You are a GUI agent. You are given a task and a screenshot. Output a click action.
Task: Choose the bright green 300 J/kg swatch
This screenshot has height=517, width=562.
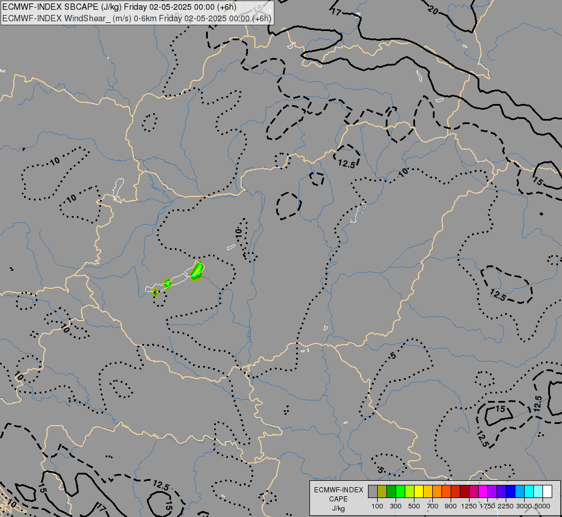400,492
